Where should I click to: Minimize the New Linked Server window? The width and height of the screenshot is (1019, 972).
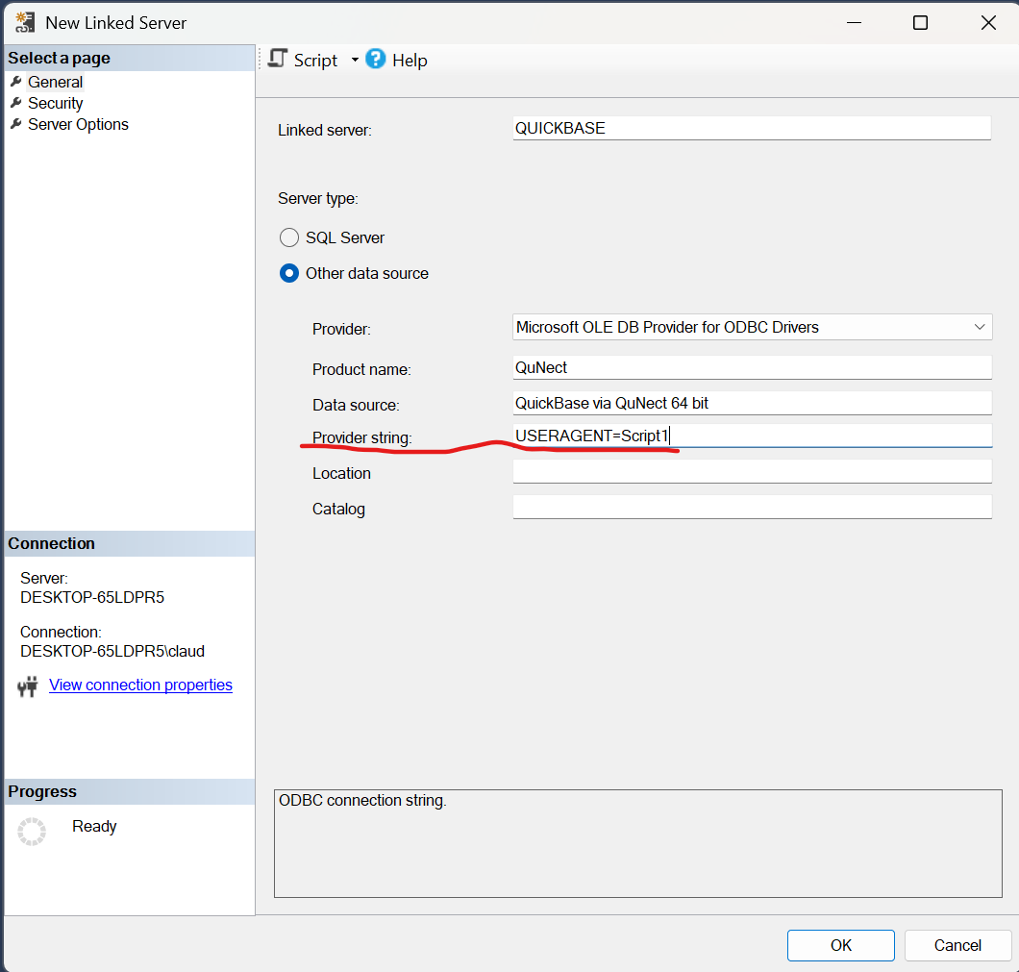click(854, 23)
